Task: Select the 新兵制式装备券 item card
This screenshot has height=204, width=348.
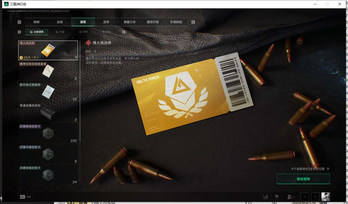Action: click(x=48, y=92)
